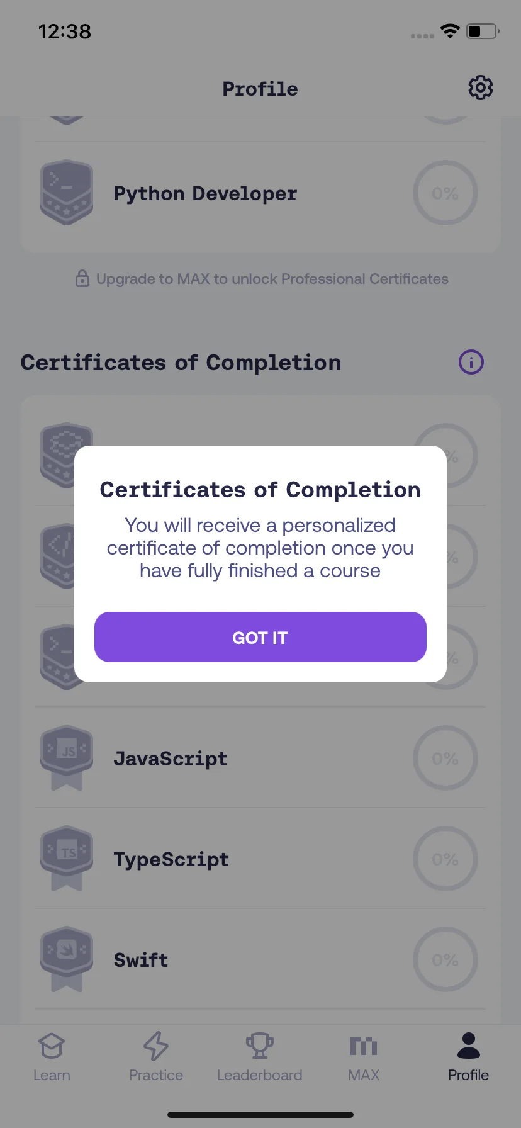Tap the TypeScript 0% progress circle

point(445,859)
